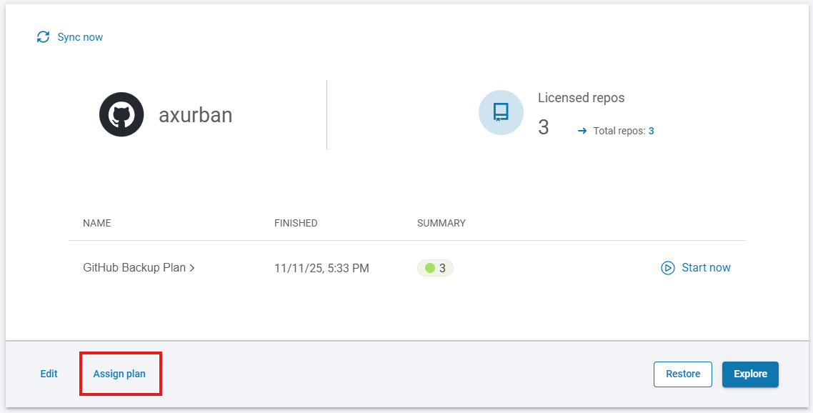Click the 11/11/25, 5:33 PM finished time
The width and height of the screenshot is (813, 413).
click(x=321, y=269)
